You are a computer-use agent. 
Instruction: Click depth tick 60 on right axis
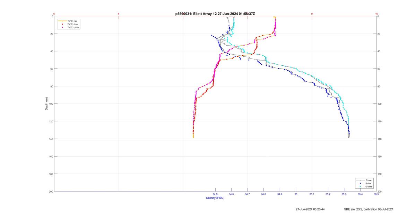379,69
